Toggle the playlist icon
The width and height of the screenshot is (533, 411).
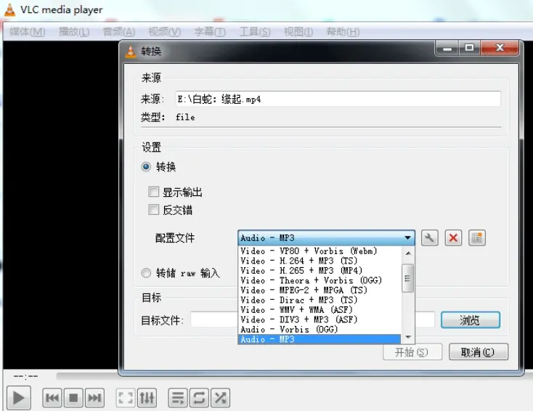point(178,398)
